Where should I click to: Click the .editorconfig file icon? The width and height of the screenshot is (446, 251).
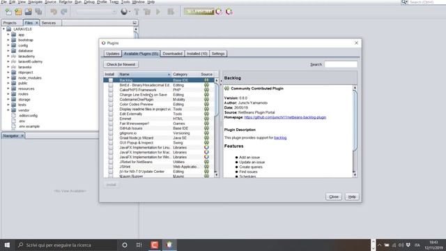coord(13,116)
